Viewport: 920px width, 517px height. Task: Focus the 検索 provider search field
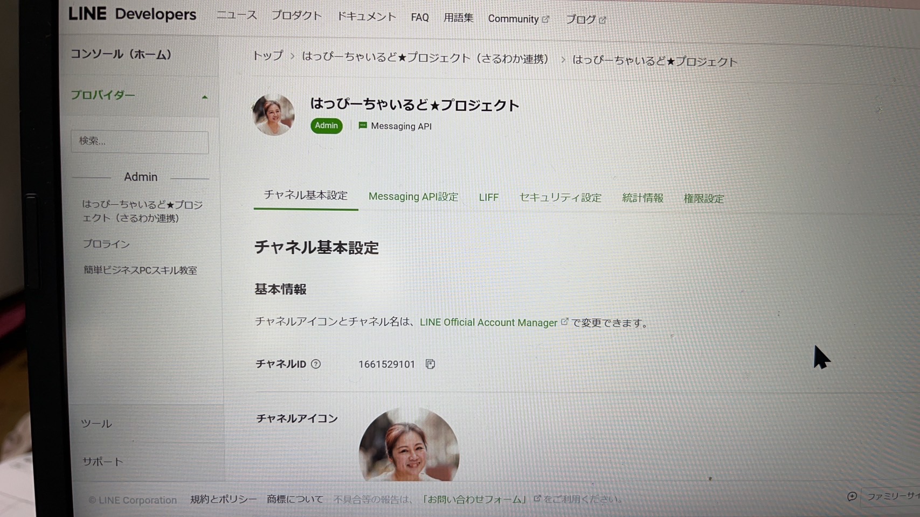[x=140, y=142]
